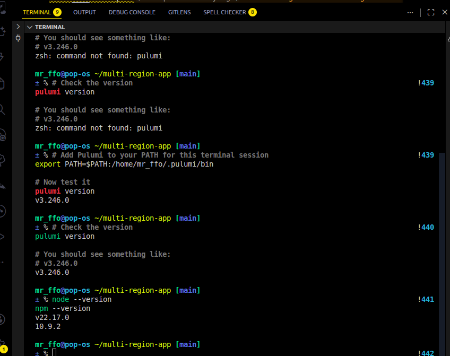Click 'v3.246.0' output below '# Now test it'
The image size is (450, 356).
pyautogui.click(x=52, y=200)
